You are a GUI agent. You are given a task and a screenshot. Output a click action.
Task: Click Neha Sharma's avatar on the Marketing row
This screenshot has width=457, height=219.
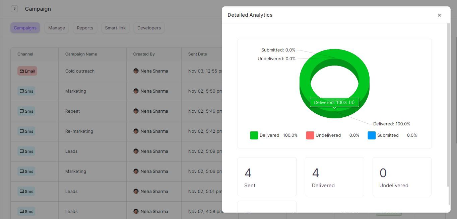click(x=136, y=91)
